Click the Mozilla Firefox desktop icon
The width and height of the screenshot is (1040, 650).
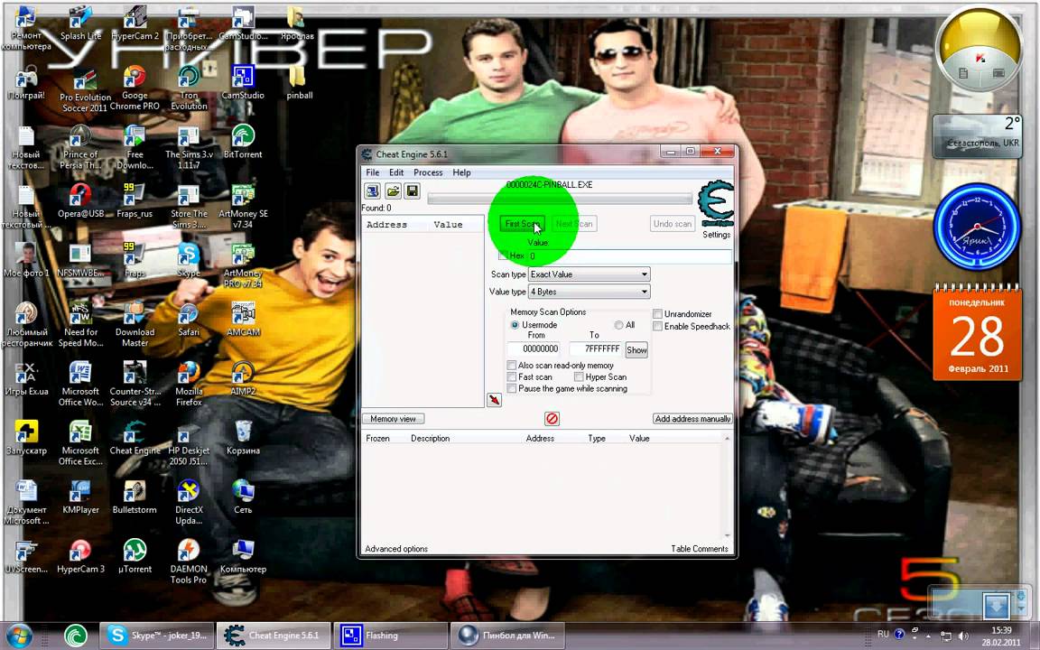click(189, 384)
